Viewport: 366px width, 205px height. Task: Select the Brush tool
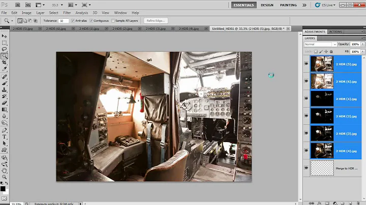coord(4,83)
